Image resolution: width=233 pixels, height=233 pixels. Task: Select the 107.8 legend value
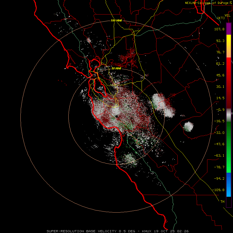pyautogui.click(x=219, y=29)
